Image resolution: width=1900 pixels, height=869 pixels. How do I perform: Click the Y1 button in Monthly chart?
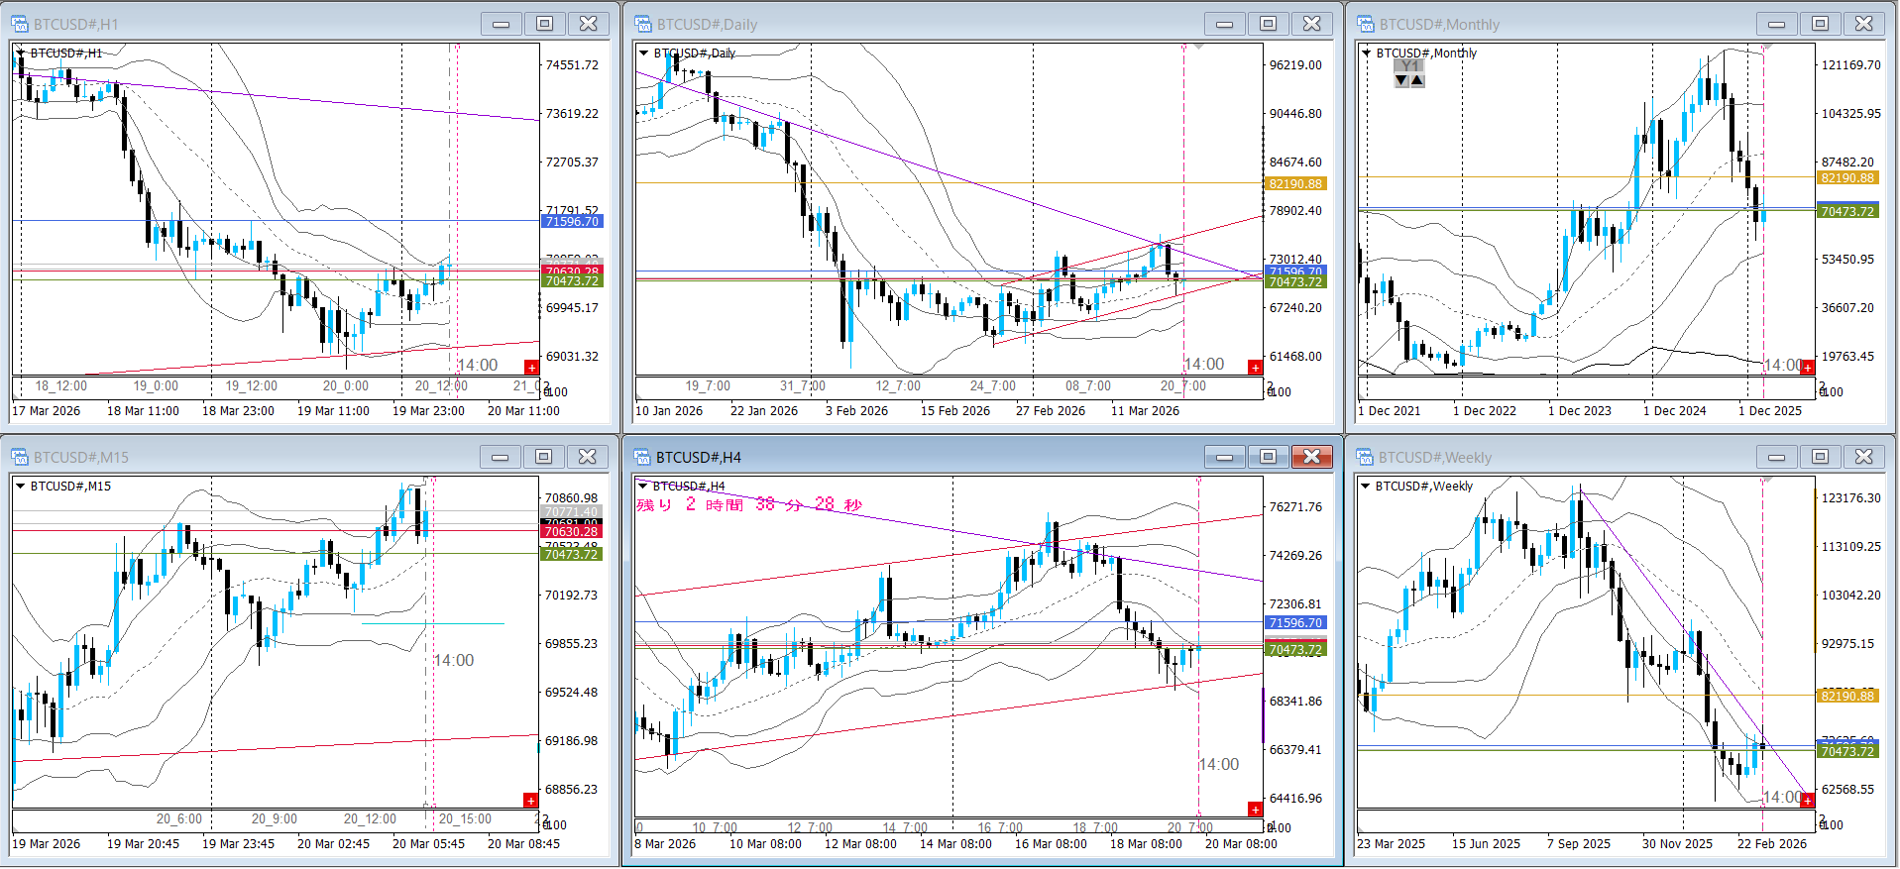1409,66
